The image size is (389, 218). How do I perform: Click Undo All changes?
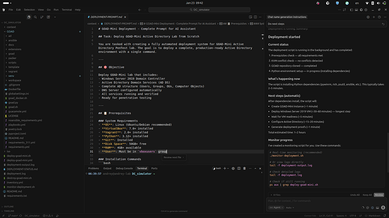(355, 195)
